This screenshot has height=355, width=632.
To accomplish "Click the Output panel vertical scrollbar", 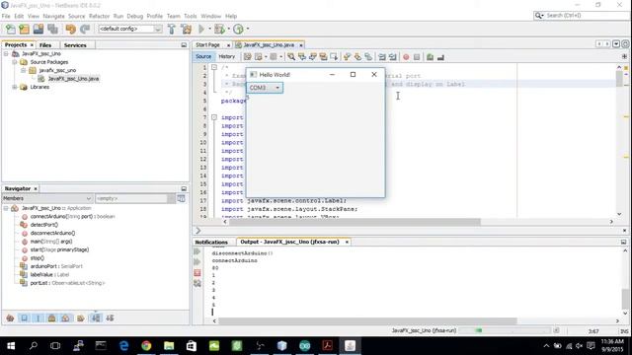I will [625, 299].
